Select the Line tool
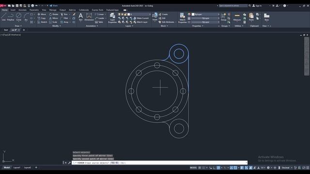310x174 pixels. tap(3, 17)
